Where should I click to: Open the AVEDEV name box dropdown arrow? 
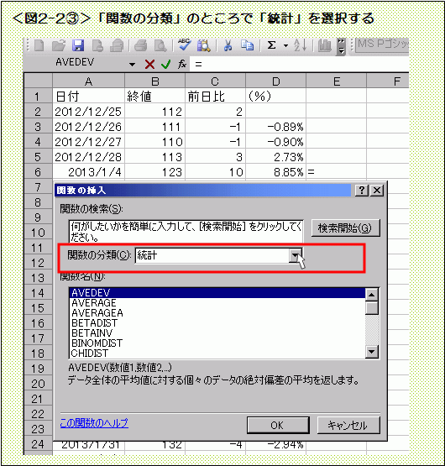tap(133, 64)
